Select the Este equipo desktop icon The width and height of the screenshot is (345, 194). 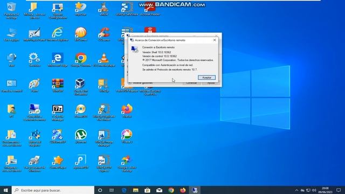11,34
